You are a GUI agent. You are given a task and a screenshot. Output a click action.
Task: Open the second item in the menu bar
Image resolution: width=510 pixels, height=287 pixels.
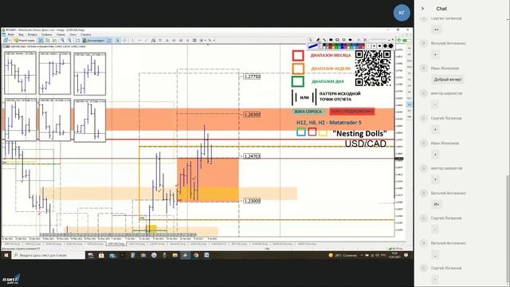pyautogui.click(x=22, y=34)
